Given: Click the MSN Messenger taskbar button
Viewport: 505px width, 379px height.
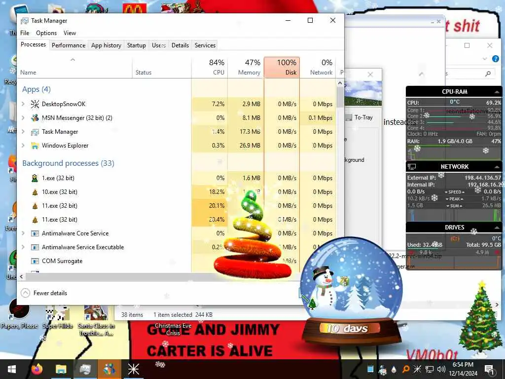Looking at the screenshot, I should click(109, 369).
